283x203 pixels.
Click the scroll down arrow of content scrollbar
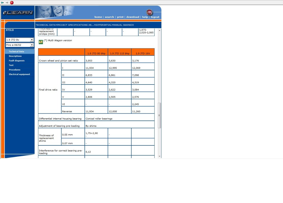[159, 156]
